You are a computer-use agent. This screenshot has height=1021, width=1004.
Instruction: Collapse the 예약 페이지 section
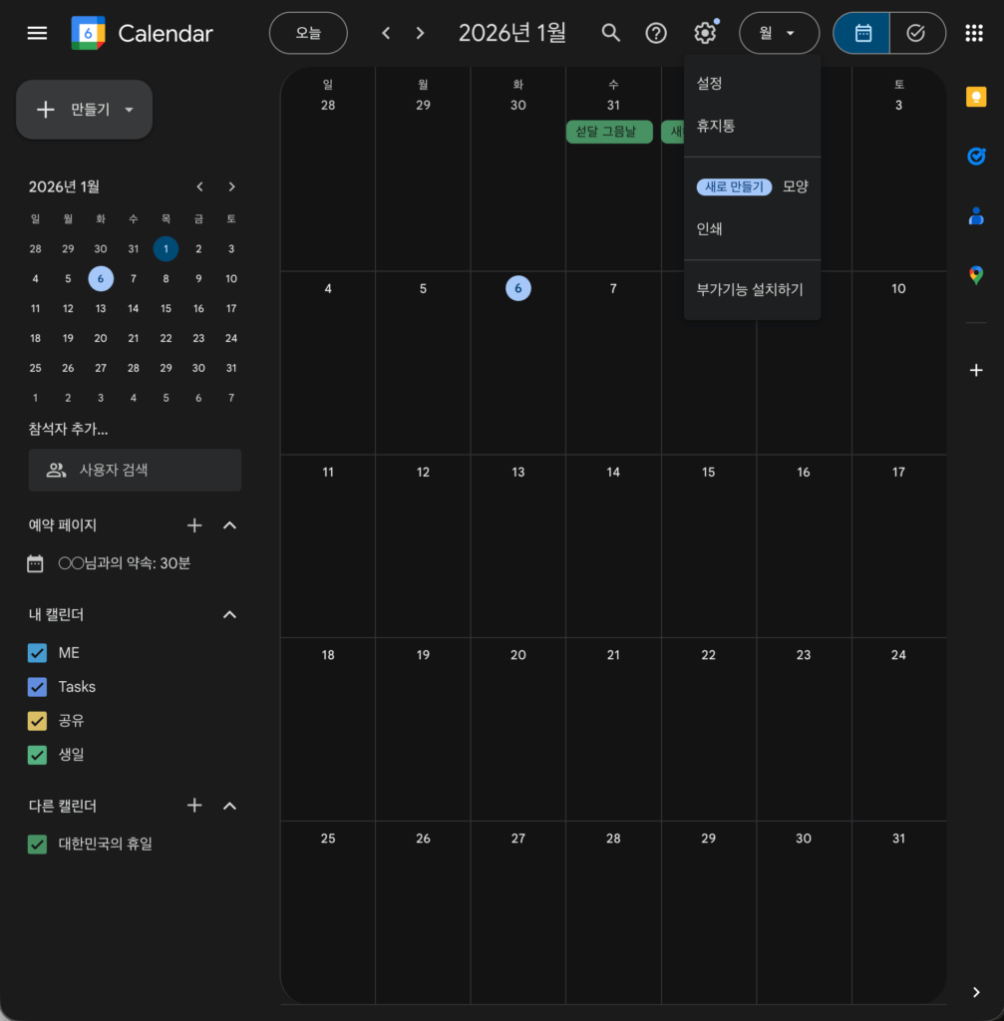(229, 525)
